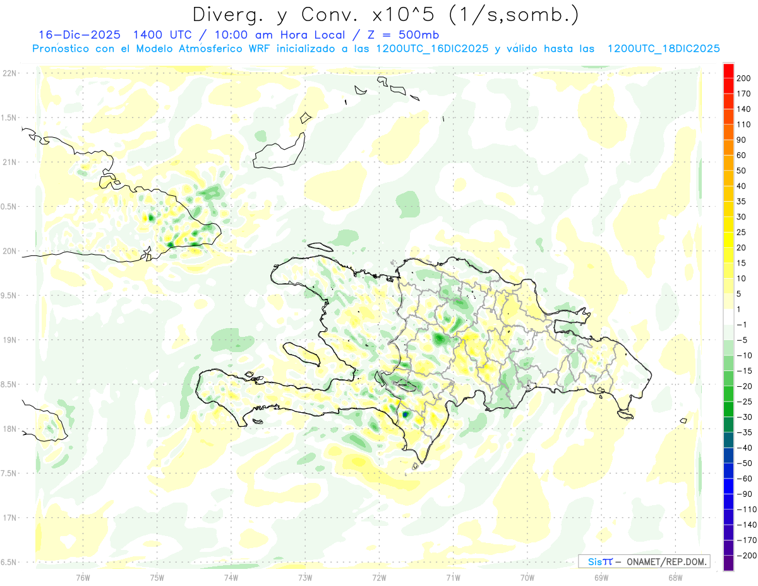
Task: Click the positive '170' legend value
Action: (x=743, y=94)
